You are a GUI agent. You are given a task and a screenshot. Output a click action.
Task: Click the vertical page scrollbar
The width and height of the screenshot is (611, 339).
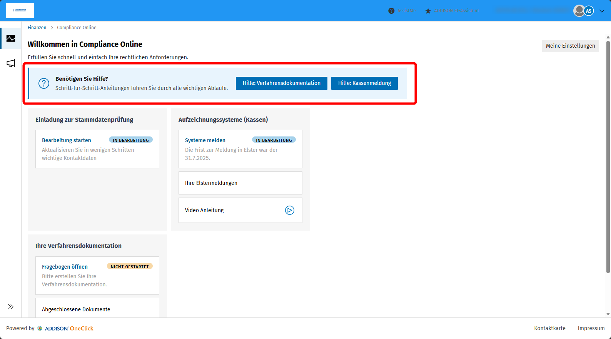[608, 157]
